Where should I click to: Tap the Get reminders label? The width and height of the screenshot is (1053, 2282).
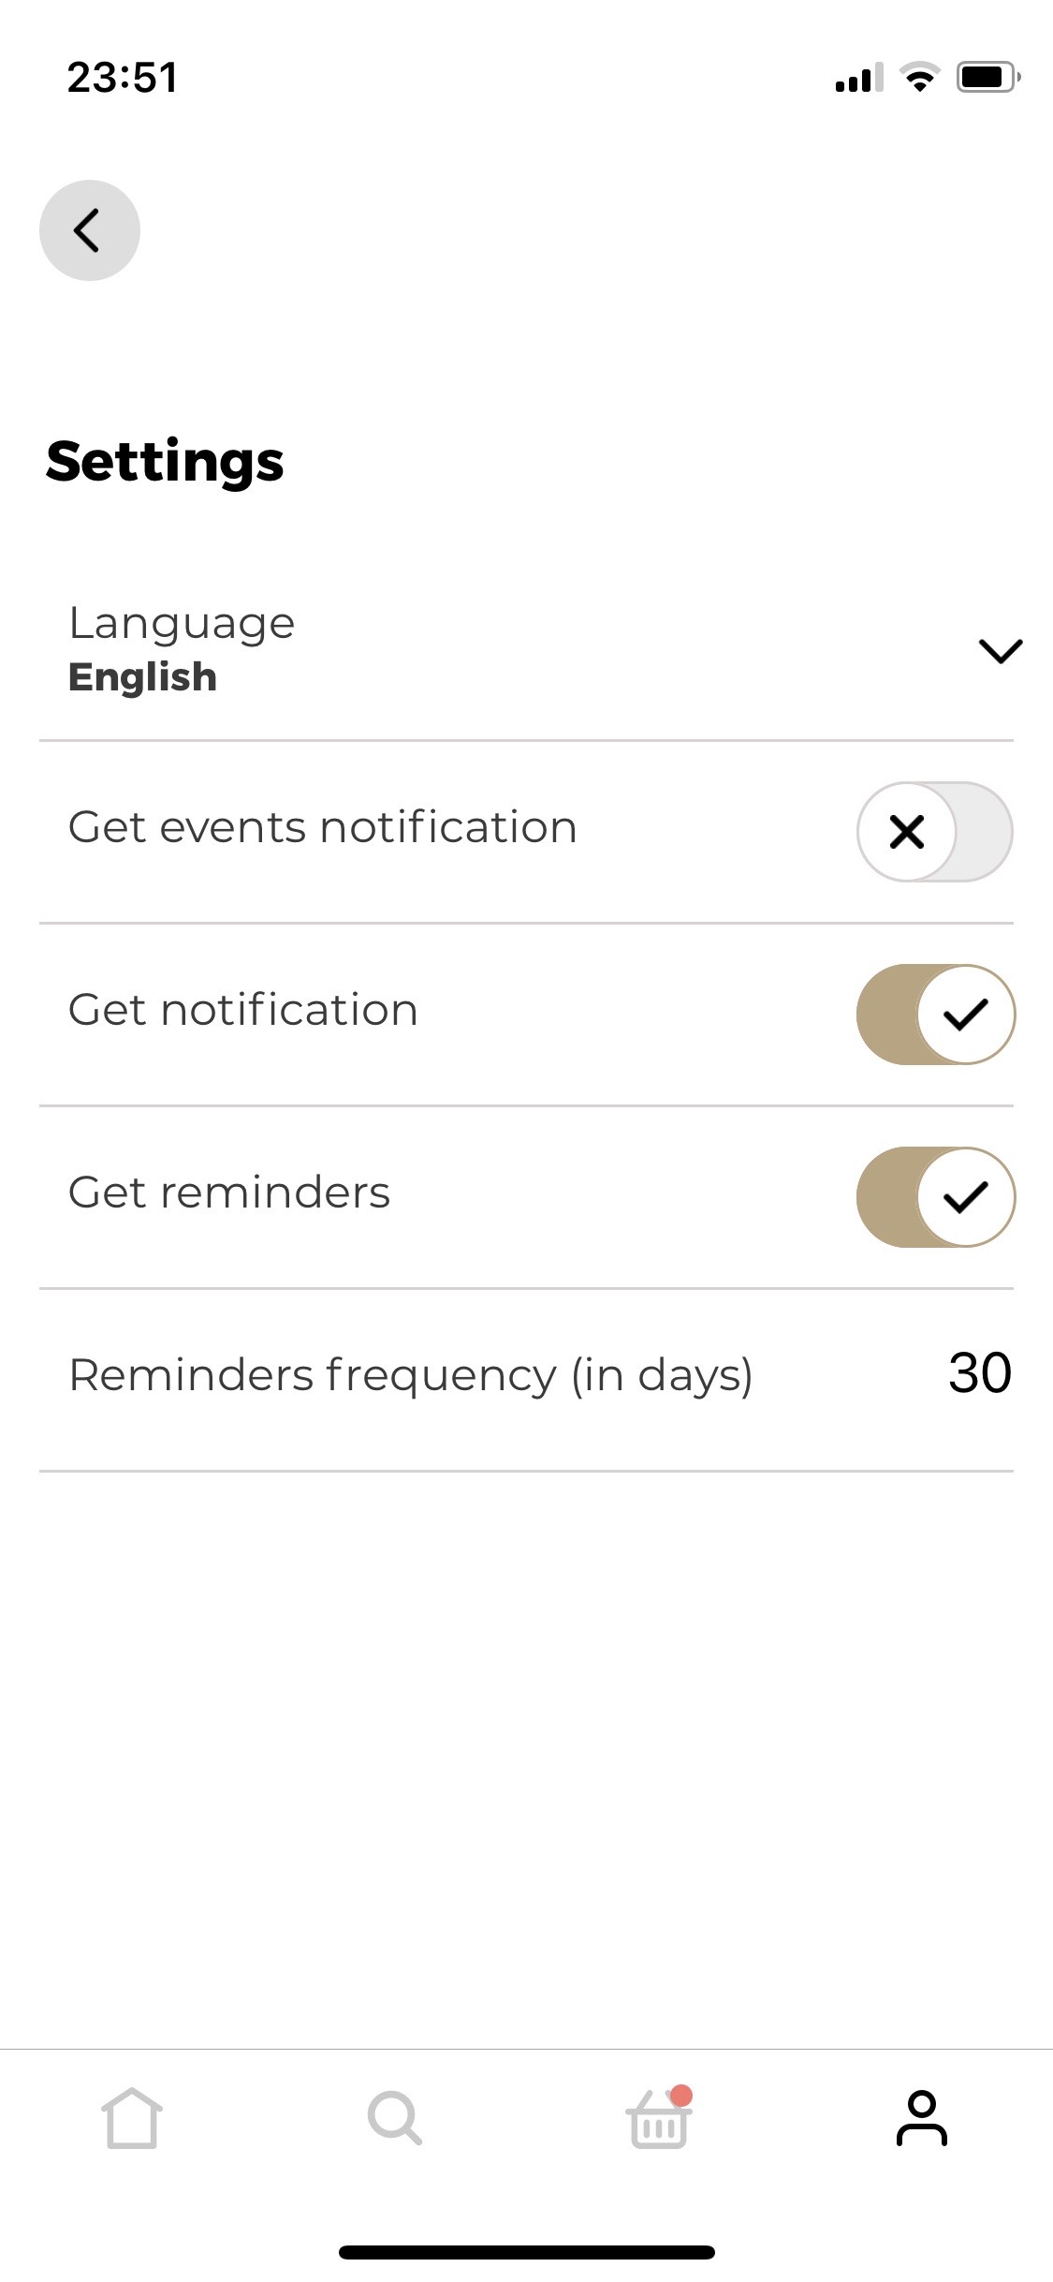point(229,1193)
